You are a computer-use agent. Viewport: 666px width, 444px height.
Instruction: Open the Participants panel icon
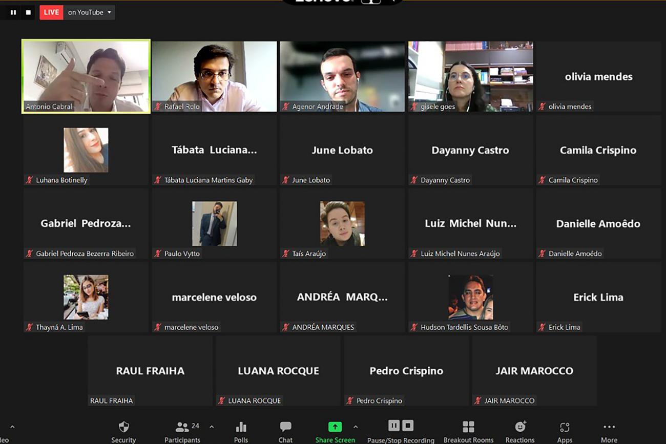pyautogui.click(x=182, y=427)
